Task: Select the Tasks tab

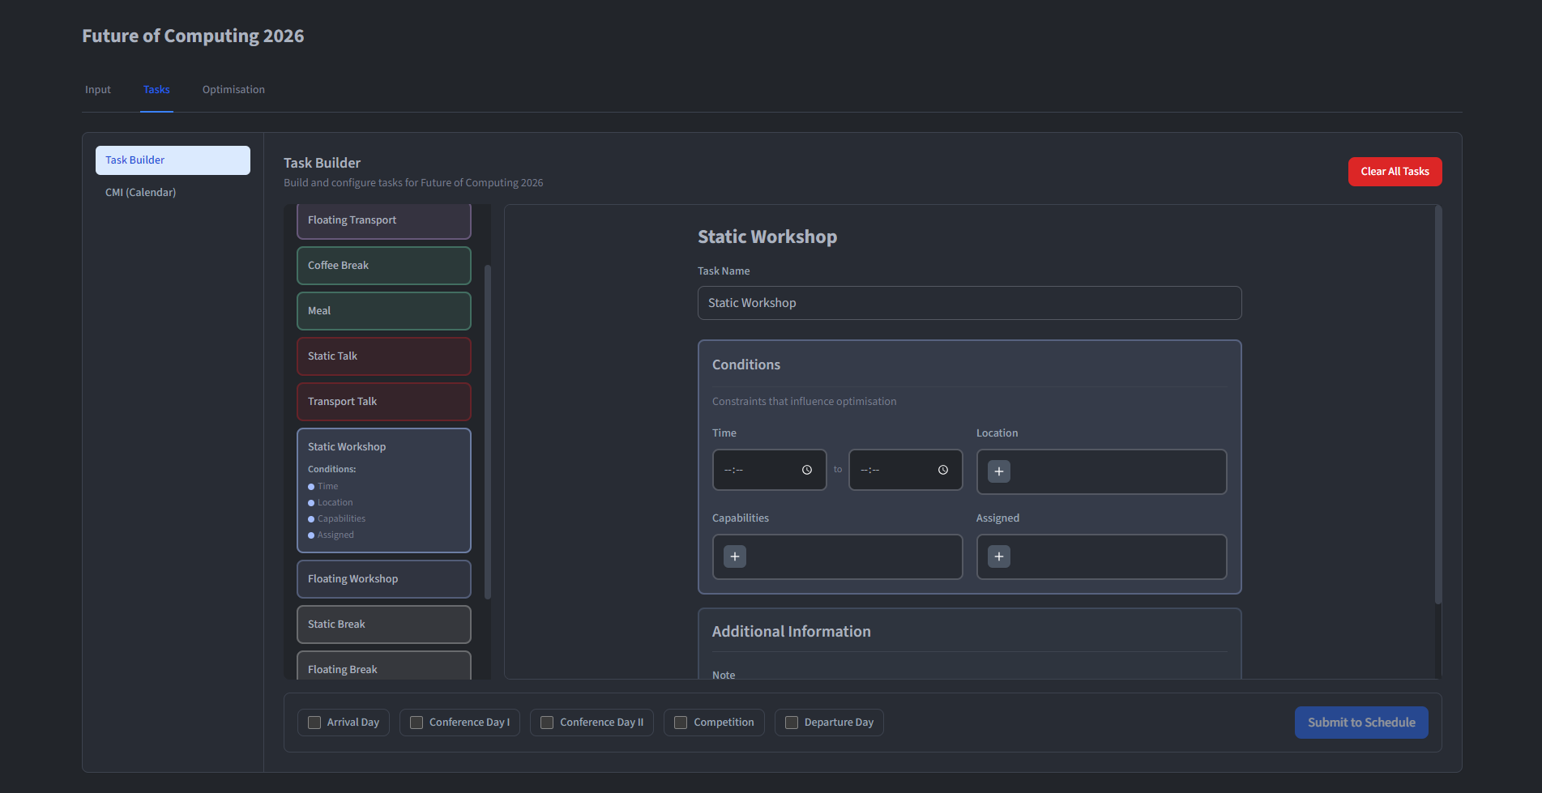Action: tap(156, 90)
